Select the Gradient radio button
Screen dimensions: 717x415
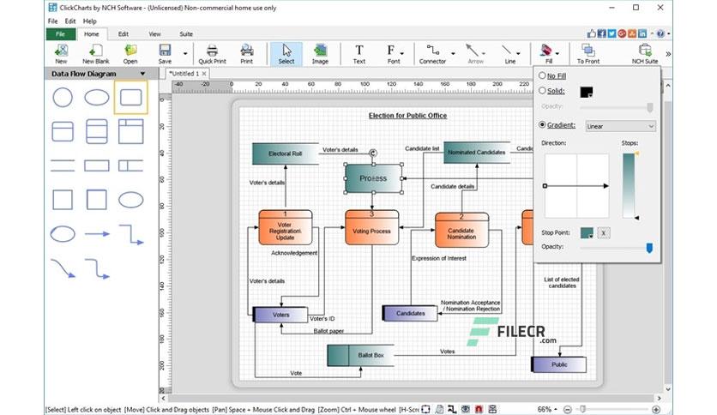(x=542, y=124)
